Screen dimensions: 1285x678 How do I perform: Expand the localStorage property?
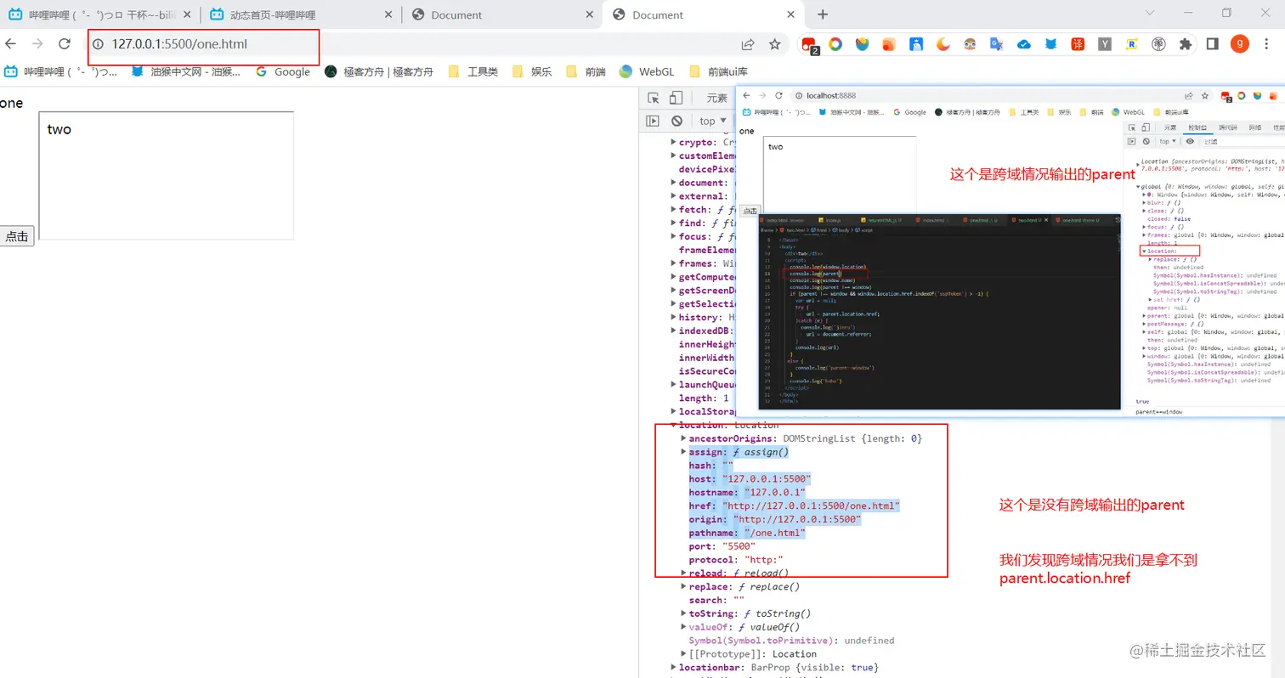pos(674,412)
